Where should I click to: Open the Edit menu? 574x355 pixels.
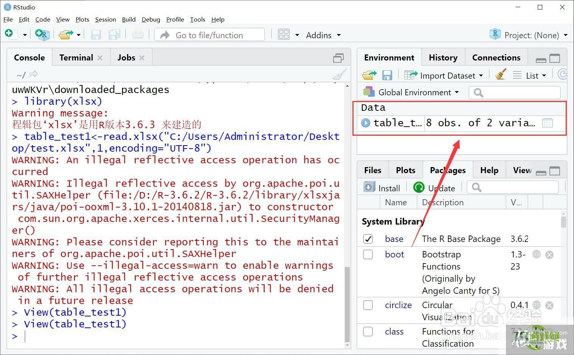[x=24, y=19]
